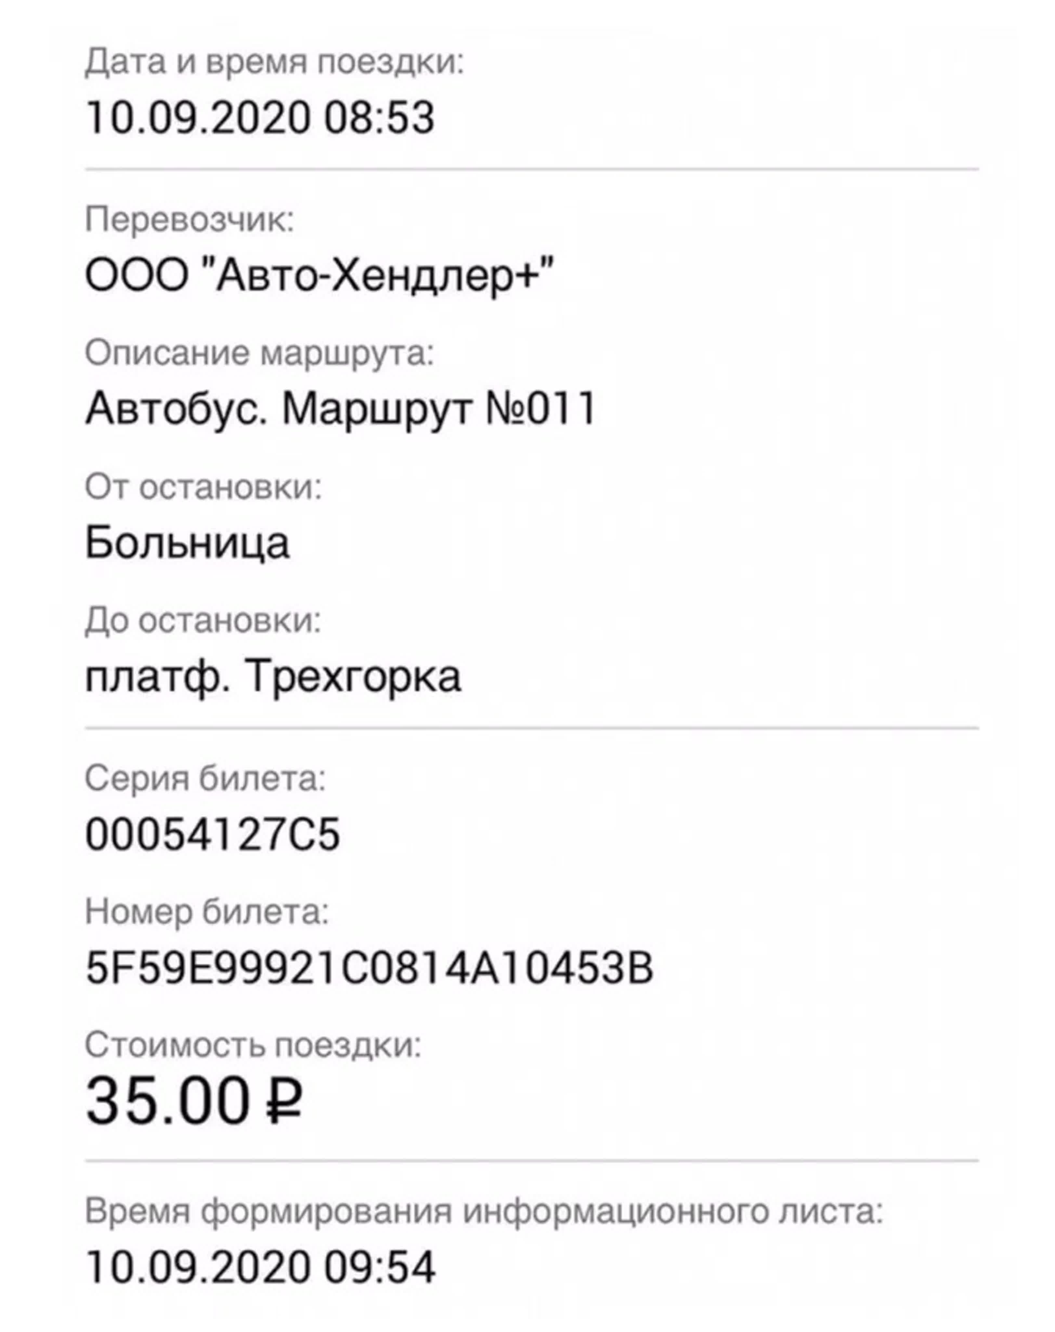Image resolution: width=1055 pixels, height=1332 pixels.
Task: Select ticket number 5F59E99921C0814A10453B
Action: tap(369, 967)
